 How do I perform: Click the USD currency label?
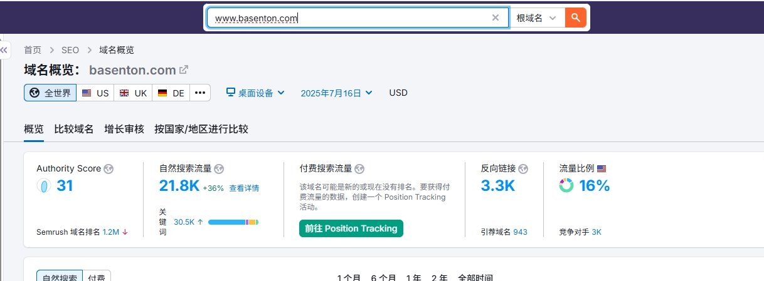point(398,93)
